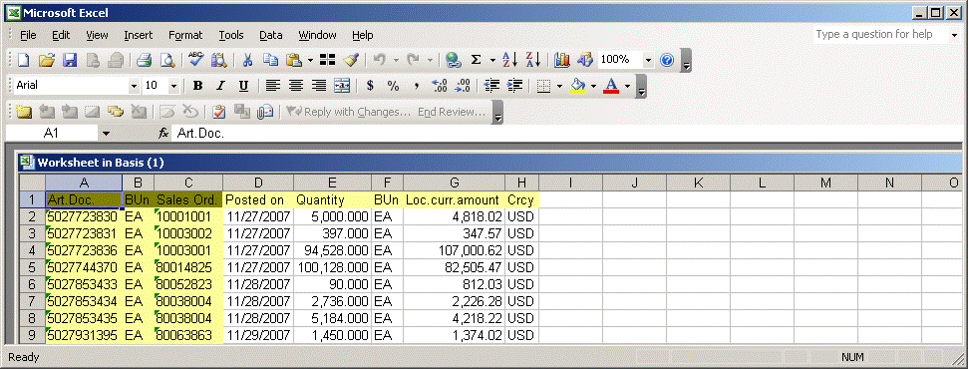Decrease the cell indent
The height and width of the screenshot is (369, 968).
(491, 86)
